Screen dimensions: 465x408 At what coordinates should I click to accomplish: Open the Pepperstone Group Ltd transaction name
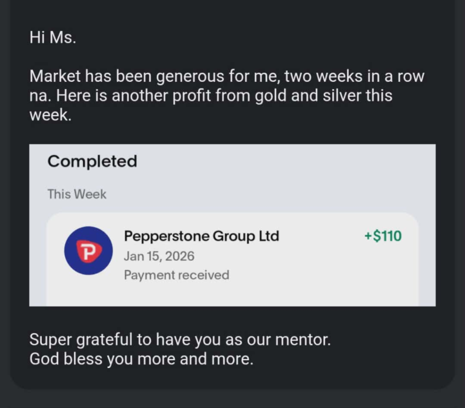pos(201,236)
